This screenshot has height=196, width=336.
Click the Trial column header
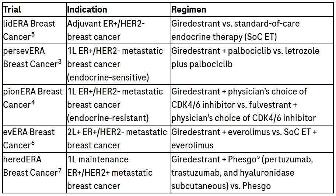(12, 9)
